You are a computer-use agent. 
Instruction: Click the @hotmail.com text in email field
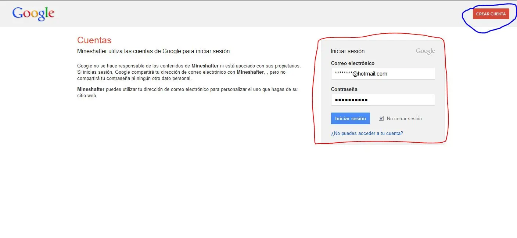(x=370, y=74)
